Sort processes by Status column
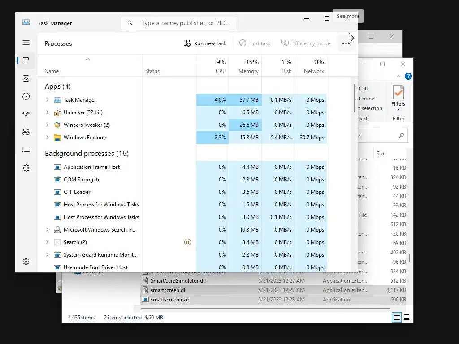 click(x=169, y=65)
